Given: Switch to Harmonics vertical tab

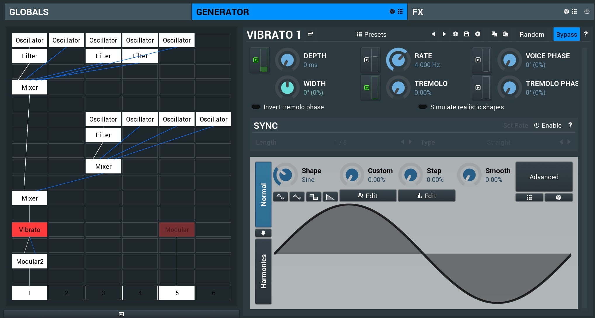Looking at the screenshot, I should (263, 271).
